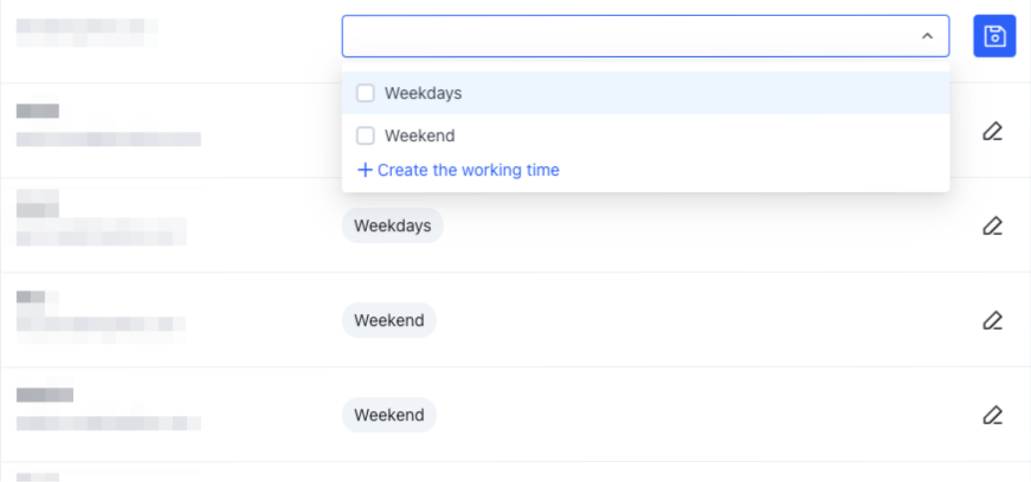1031x482 pixels.
Task: Check the Weekend option in the dropdown
Action: [x=365, y=135]
